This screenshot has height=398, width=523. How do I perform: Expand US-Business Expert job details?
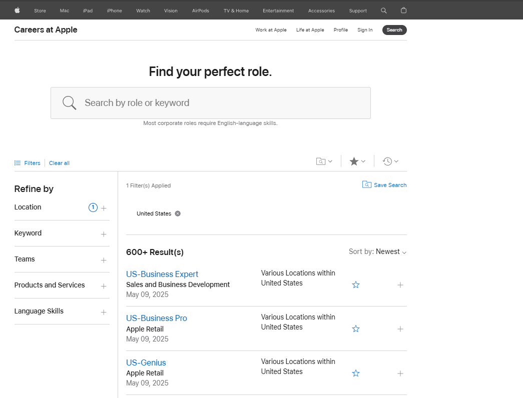[400, 285]
